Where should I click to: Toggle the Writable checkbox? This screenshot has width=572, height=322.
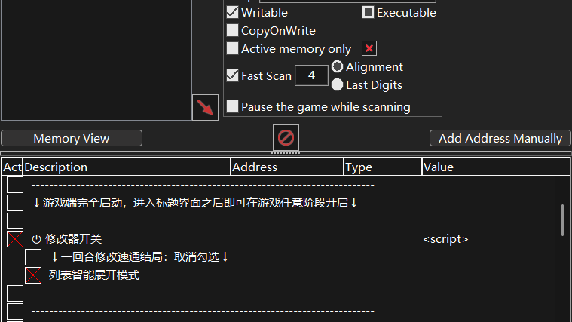point(232,12)
